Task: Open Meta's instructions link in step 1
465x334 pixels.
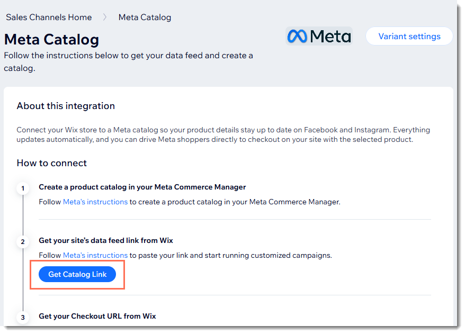Action: click(x=95, y=202)
